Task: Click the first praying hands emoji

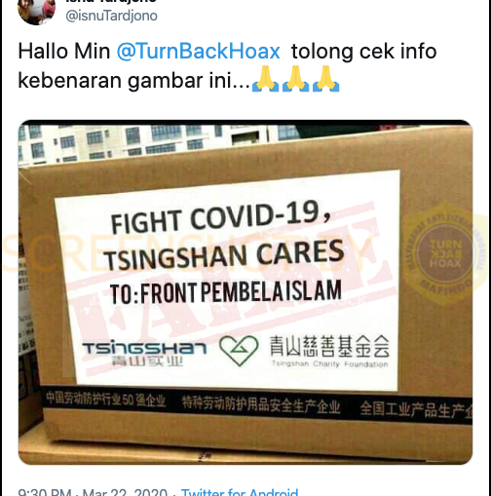Action: click(265, 79)
